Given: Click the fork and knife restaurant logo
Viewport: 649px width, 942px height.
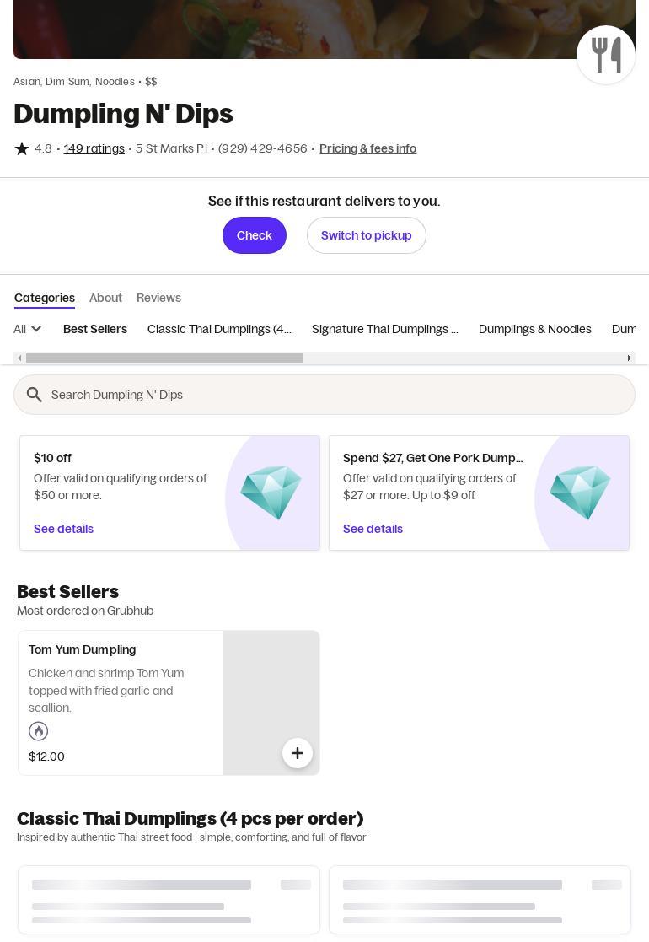Looking at the screenshot, I should 606,55.
